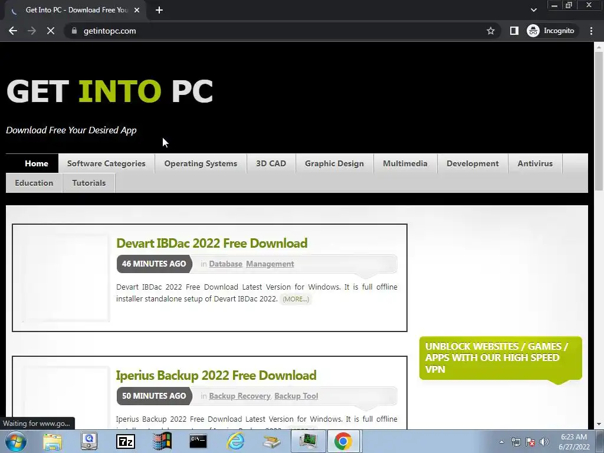Click the Database category link
Image resolution: width=604 pixels, height=453 pixels.
pyautogui.click(x=226, y=264)
